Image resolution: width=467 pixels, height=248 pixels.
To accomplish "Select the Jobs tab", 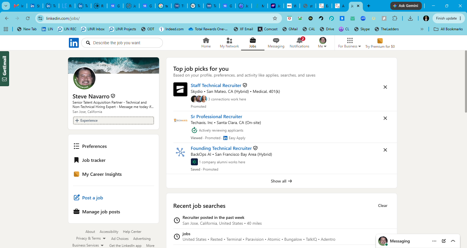I will [253, 43].
